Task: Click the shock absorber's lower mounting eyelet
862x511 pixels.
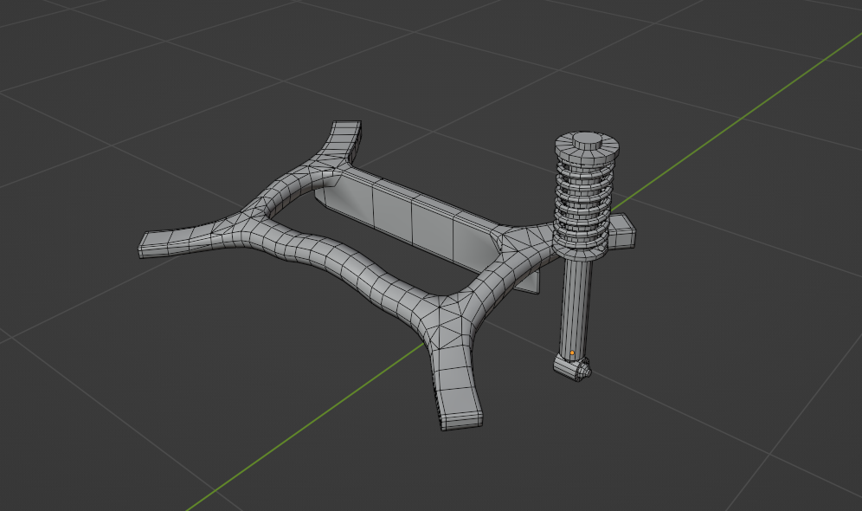Action: click(x=572, y=368)
